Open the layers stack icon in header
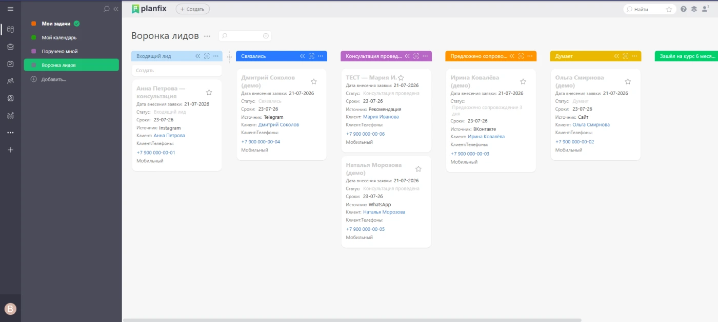 tap(694, 9)
